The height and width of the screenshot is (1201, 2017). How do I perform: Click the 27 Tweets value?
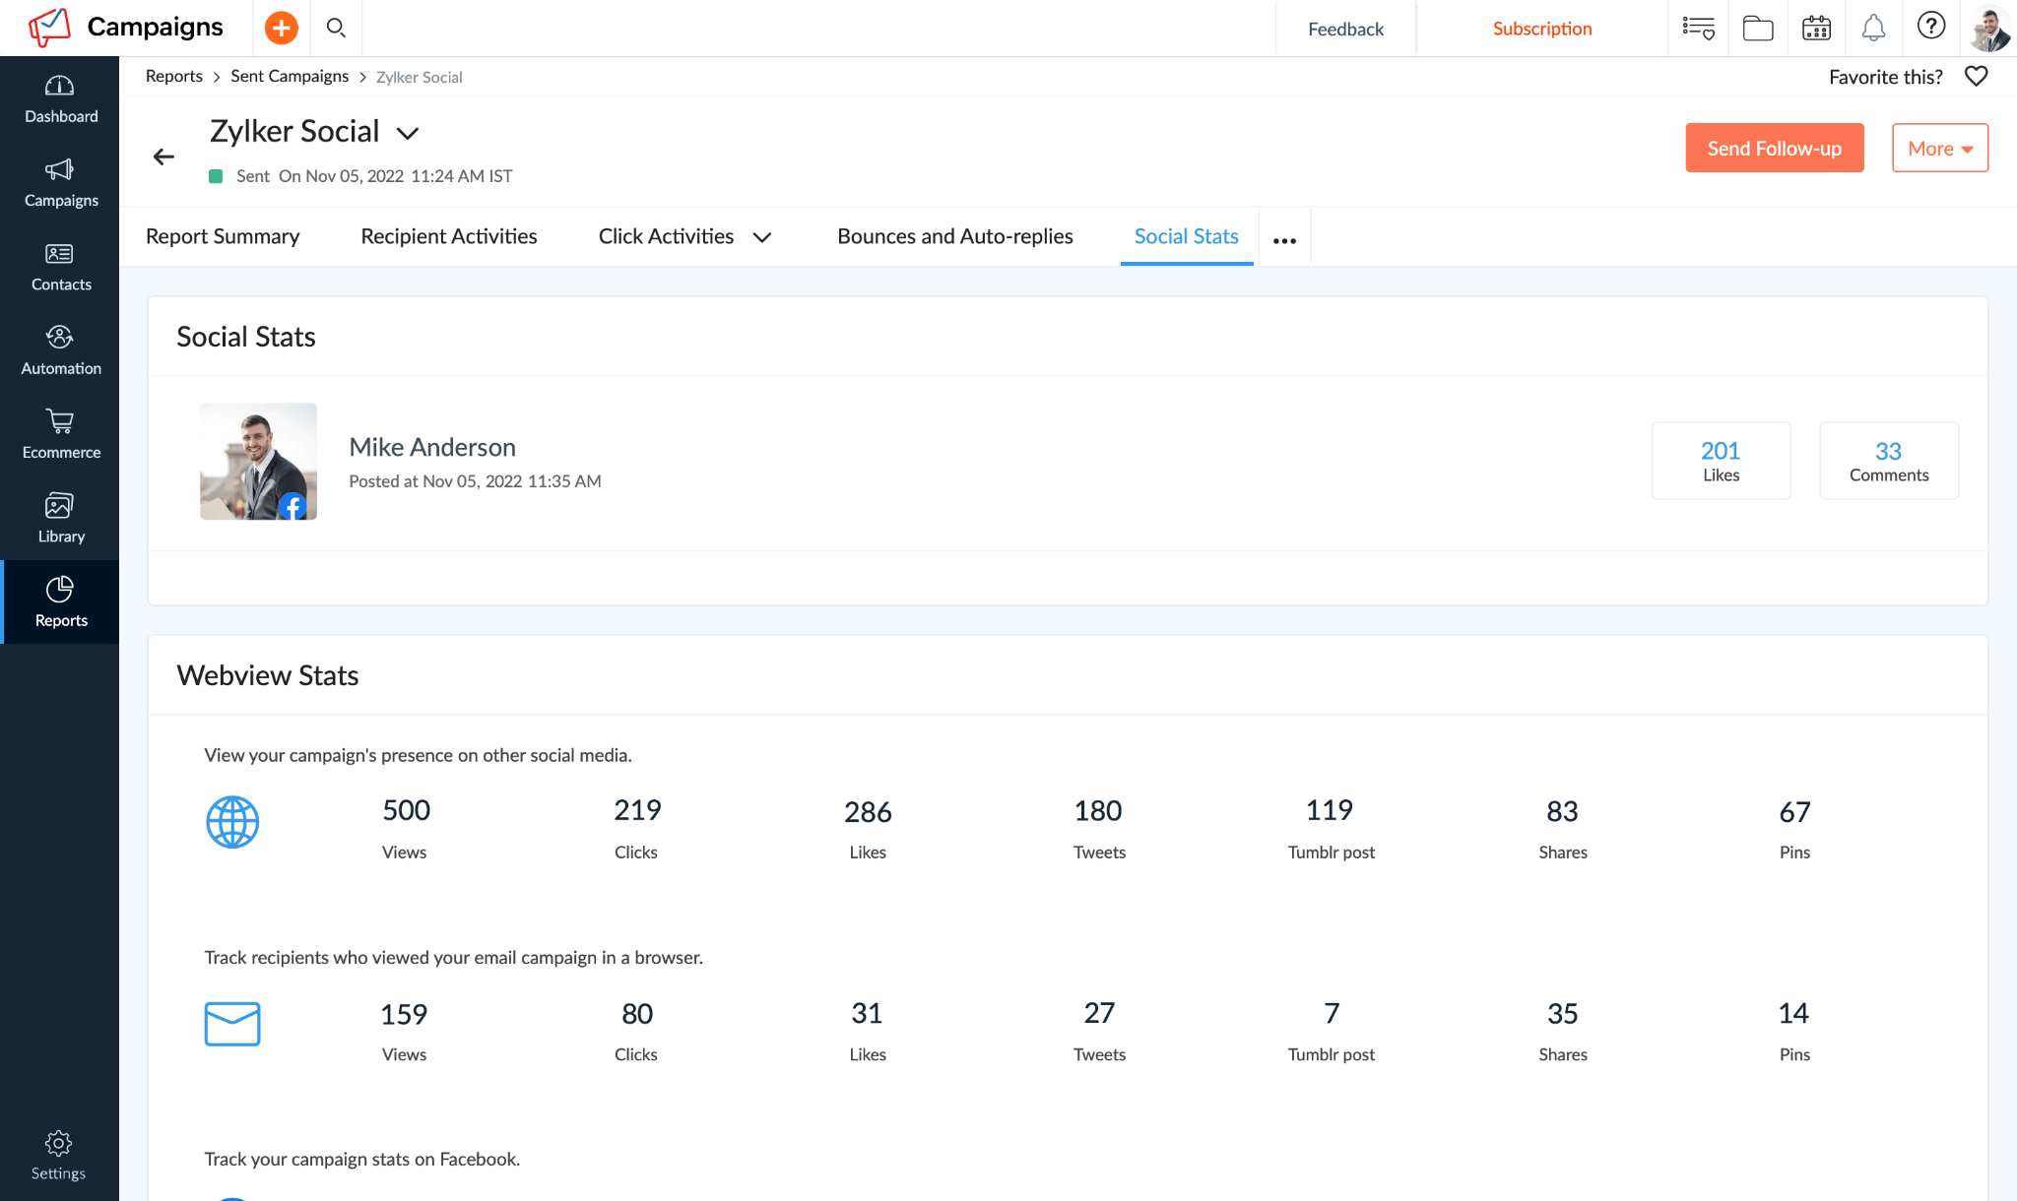point(1099,1013)
